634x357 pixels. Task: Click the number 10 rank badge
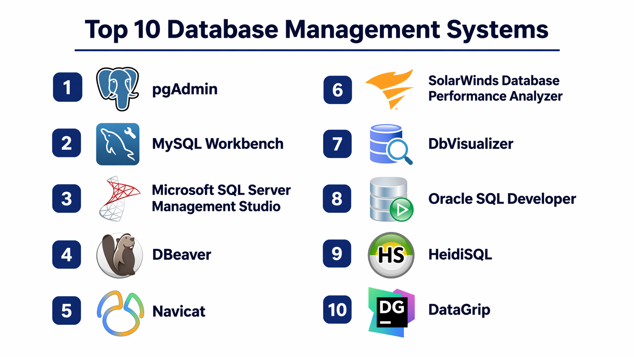coord(337,310)
